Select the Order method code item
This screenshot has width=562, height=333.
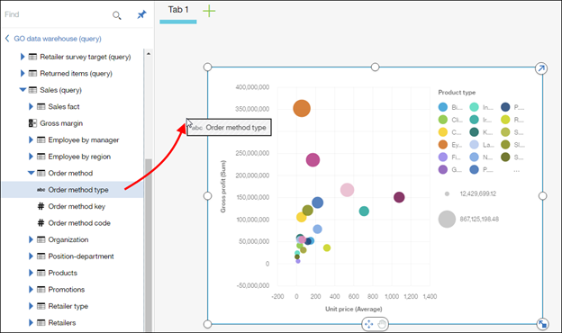click(79, 223)
